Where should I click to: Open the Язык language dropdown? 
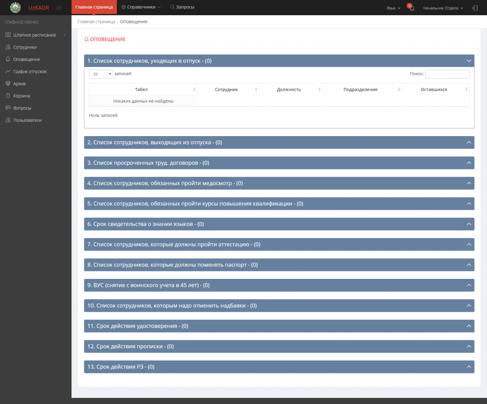tap(393, 8)
